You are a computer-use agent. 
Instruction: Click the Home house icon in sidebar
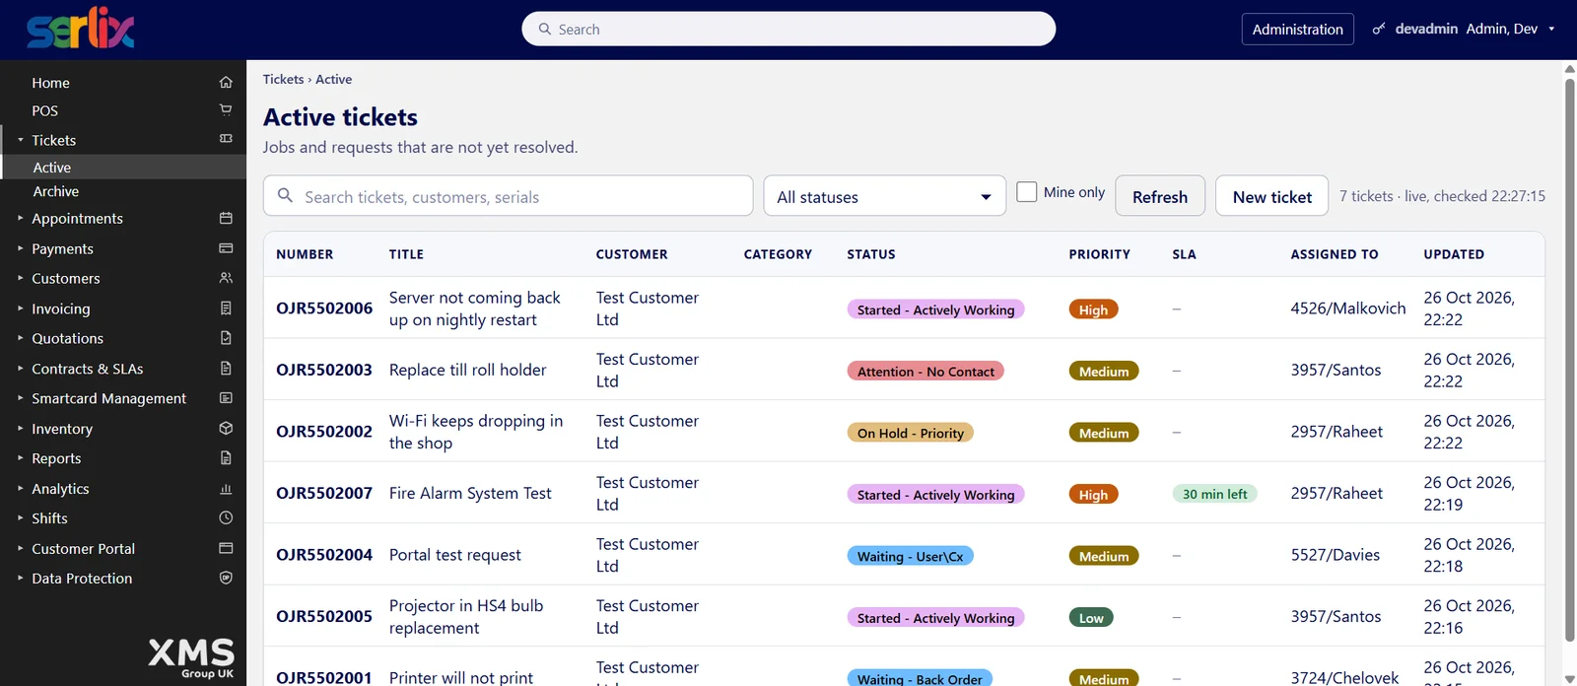coord(226,83)
